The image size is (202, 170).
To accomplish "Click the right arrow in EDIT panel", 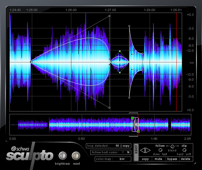I will point(148,150).
